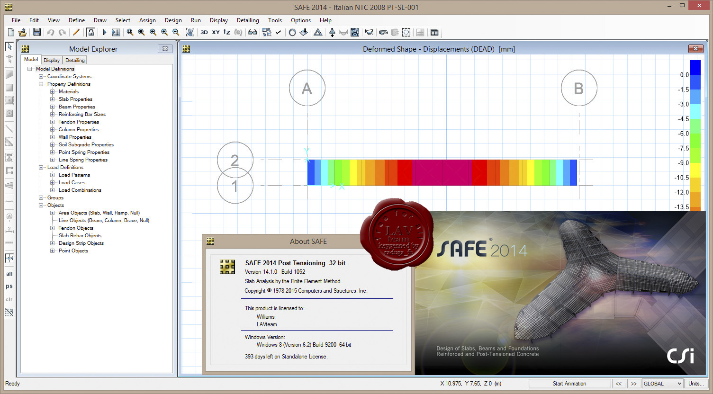Open the File menu
Screen dimensions: 713x394
click(16, 20)
